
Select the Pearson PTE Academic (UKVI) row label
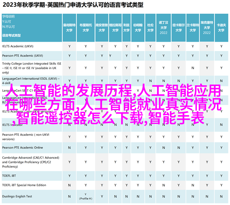click(23, 55)
